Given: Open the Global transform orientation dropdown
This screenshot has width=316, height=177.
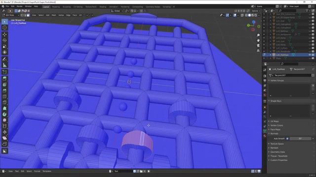Looking at the screenshot, I should (117, 11).
